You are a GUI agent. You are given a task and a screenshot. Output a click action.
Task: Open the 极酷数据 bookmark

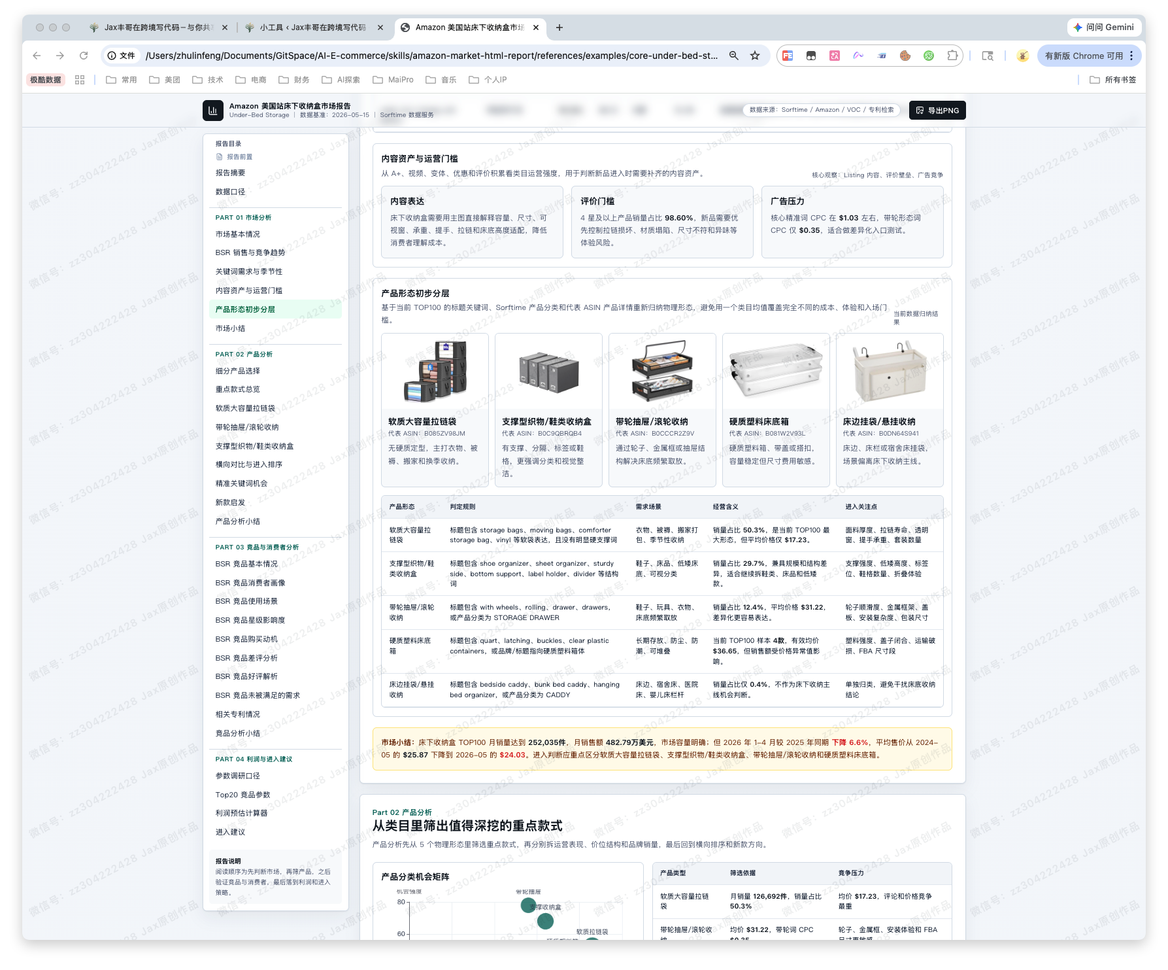point(46,80)
